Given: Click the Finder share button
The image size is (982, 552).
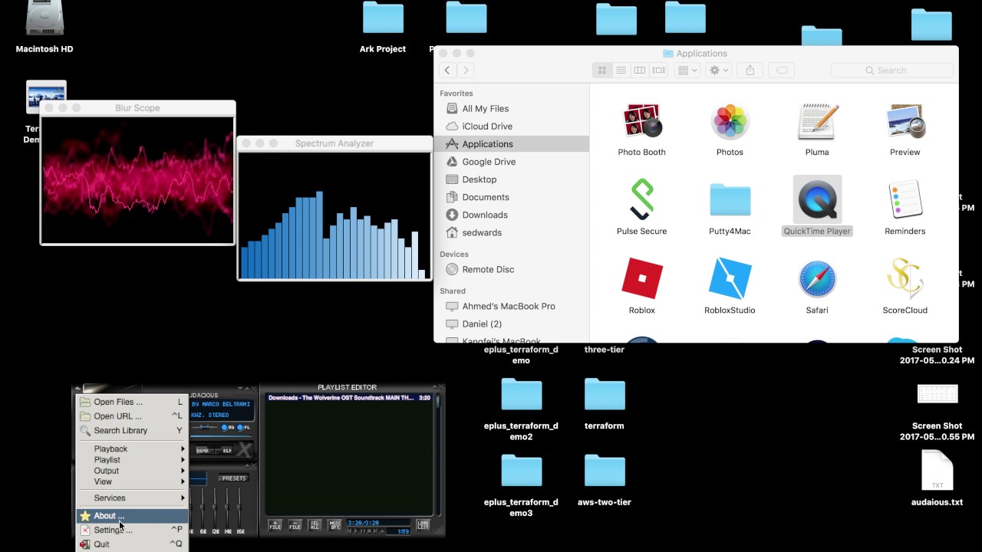Looking at the screenshot, I should (750, 70).
